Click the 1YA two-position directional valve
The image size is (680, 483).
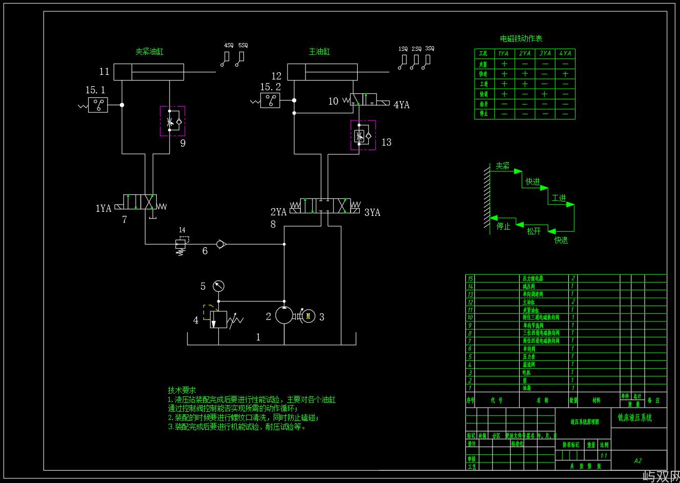tap(140, 202)
